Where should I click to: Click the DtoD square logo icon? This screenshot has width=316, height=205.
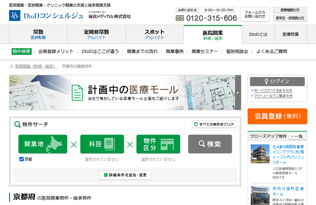tap(15, 15)
